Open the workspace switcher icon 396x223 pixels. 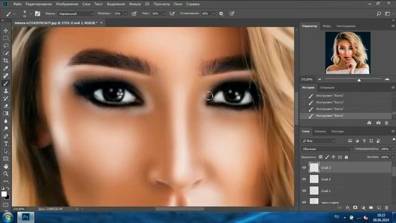pos(388,14)
